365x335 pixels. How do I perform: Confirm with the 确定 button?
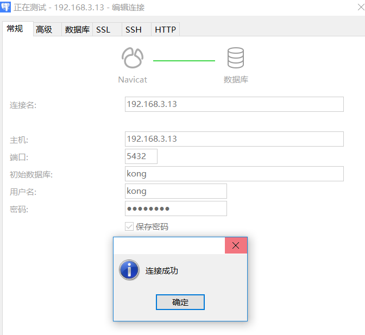pos(180,302)
